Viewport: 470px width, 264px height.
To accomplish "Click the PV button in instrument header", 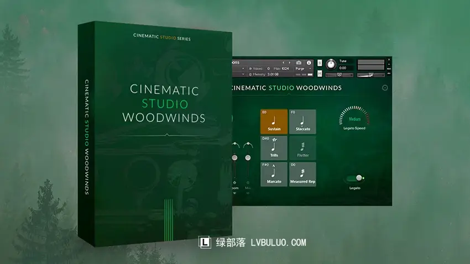I will (x=389, y=73).
